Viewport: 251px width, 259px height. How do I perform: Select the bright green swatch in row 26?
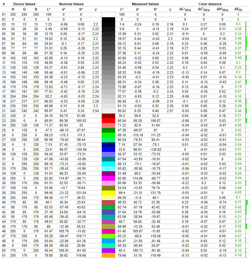pos(108,135)
